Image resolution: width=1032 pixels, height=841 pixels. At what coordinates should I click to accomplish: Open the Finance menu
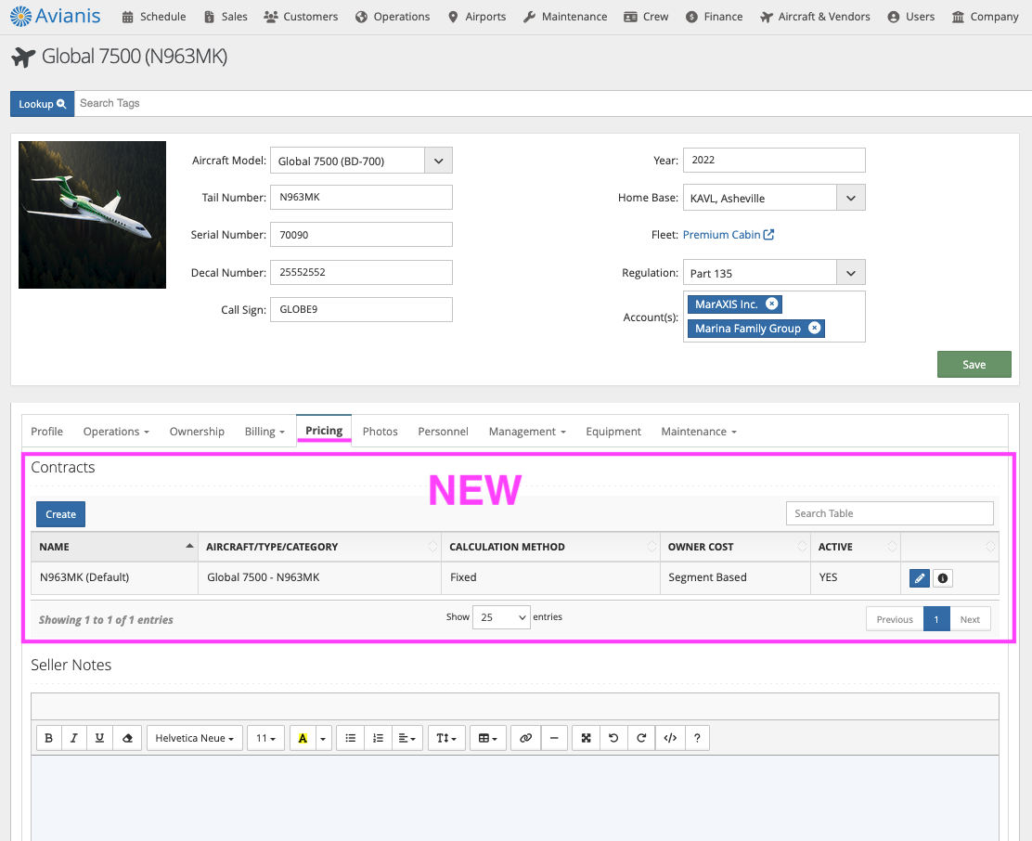click(714, 17)
